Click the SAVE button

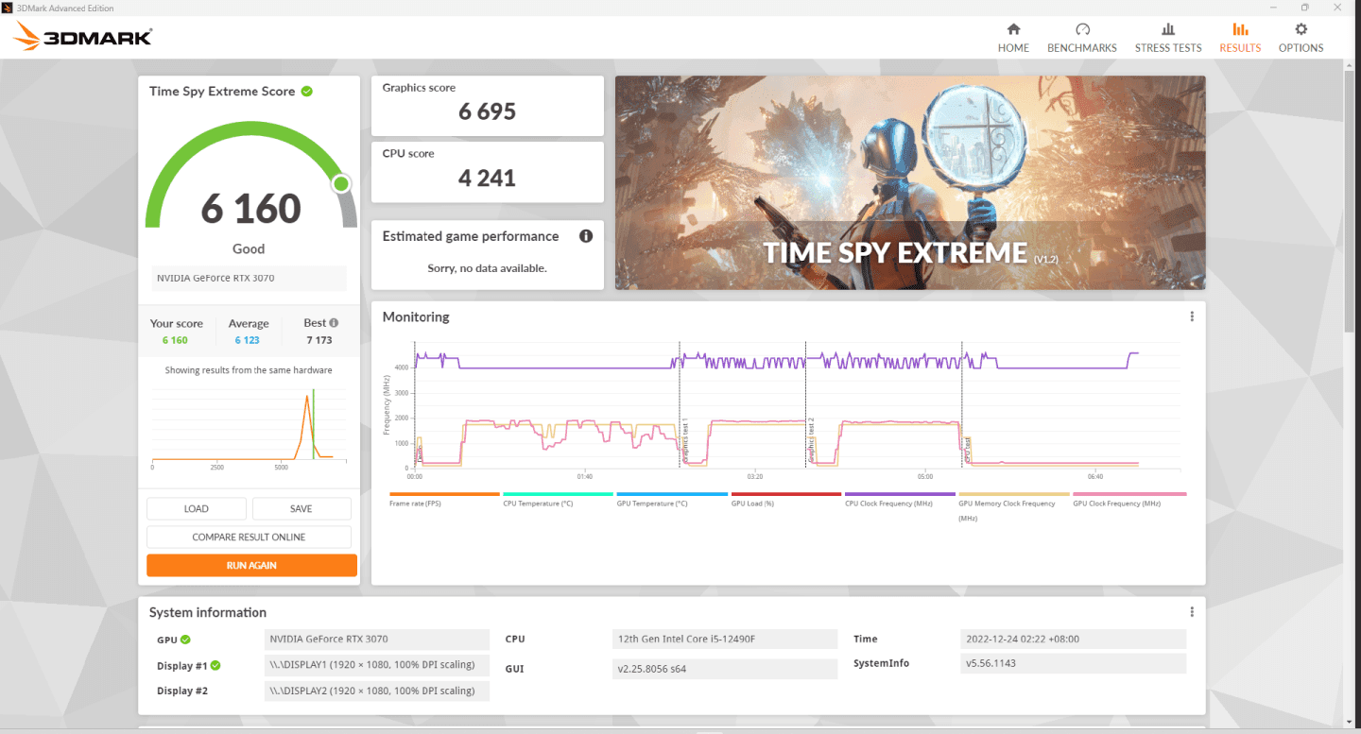(301, 508)
